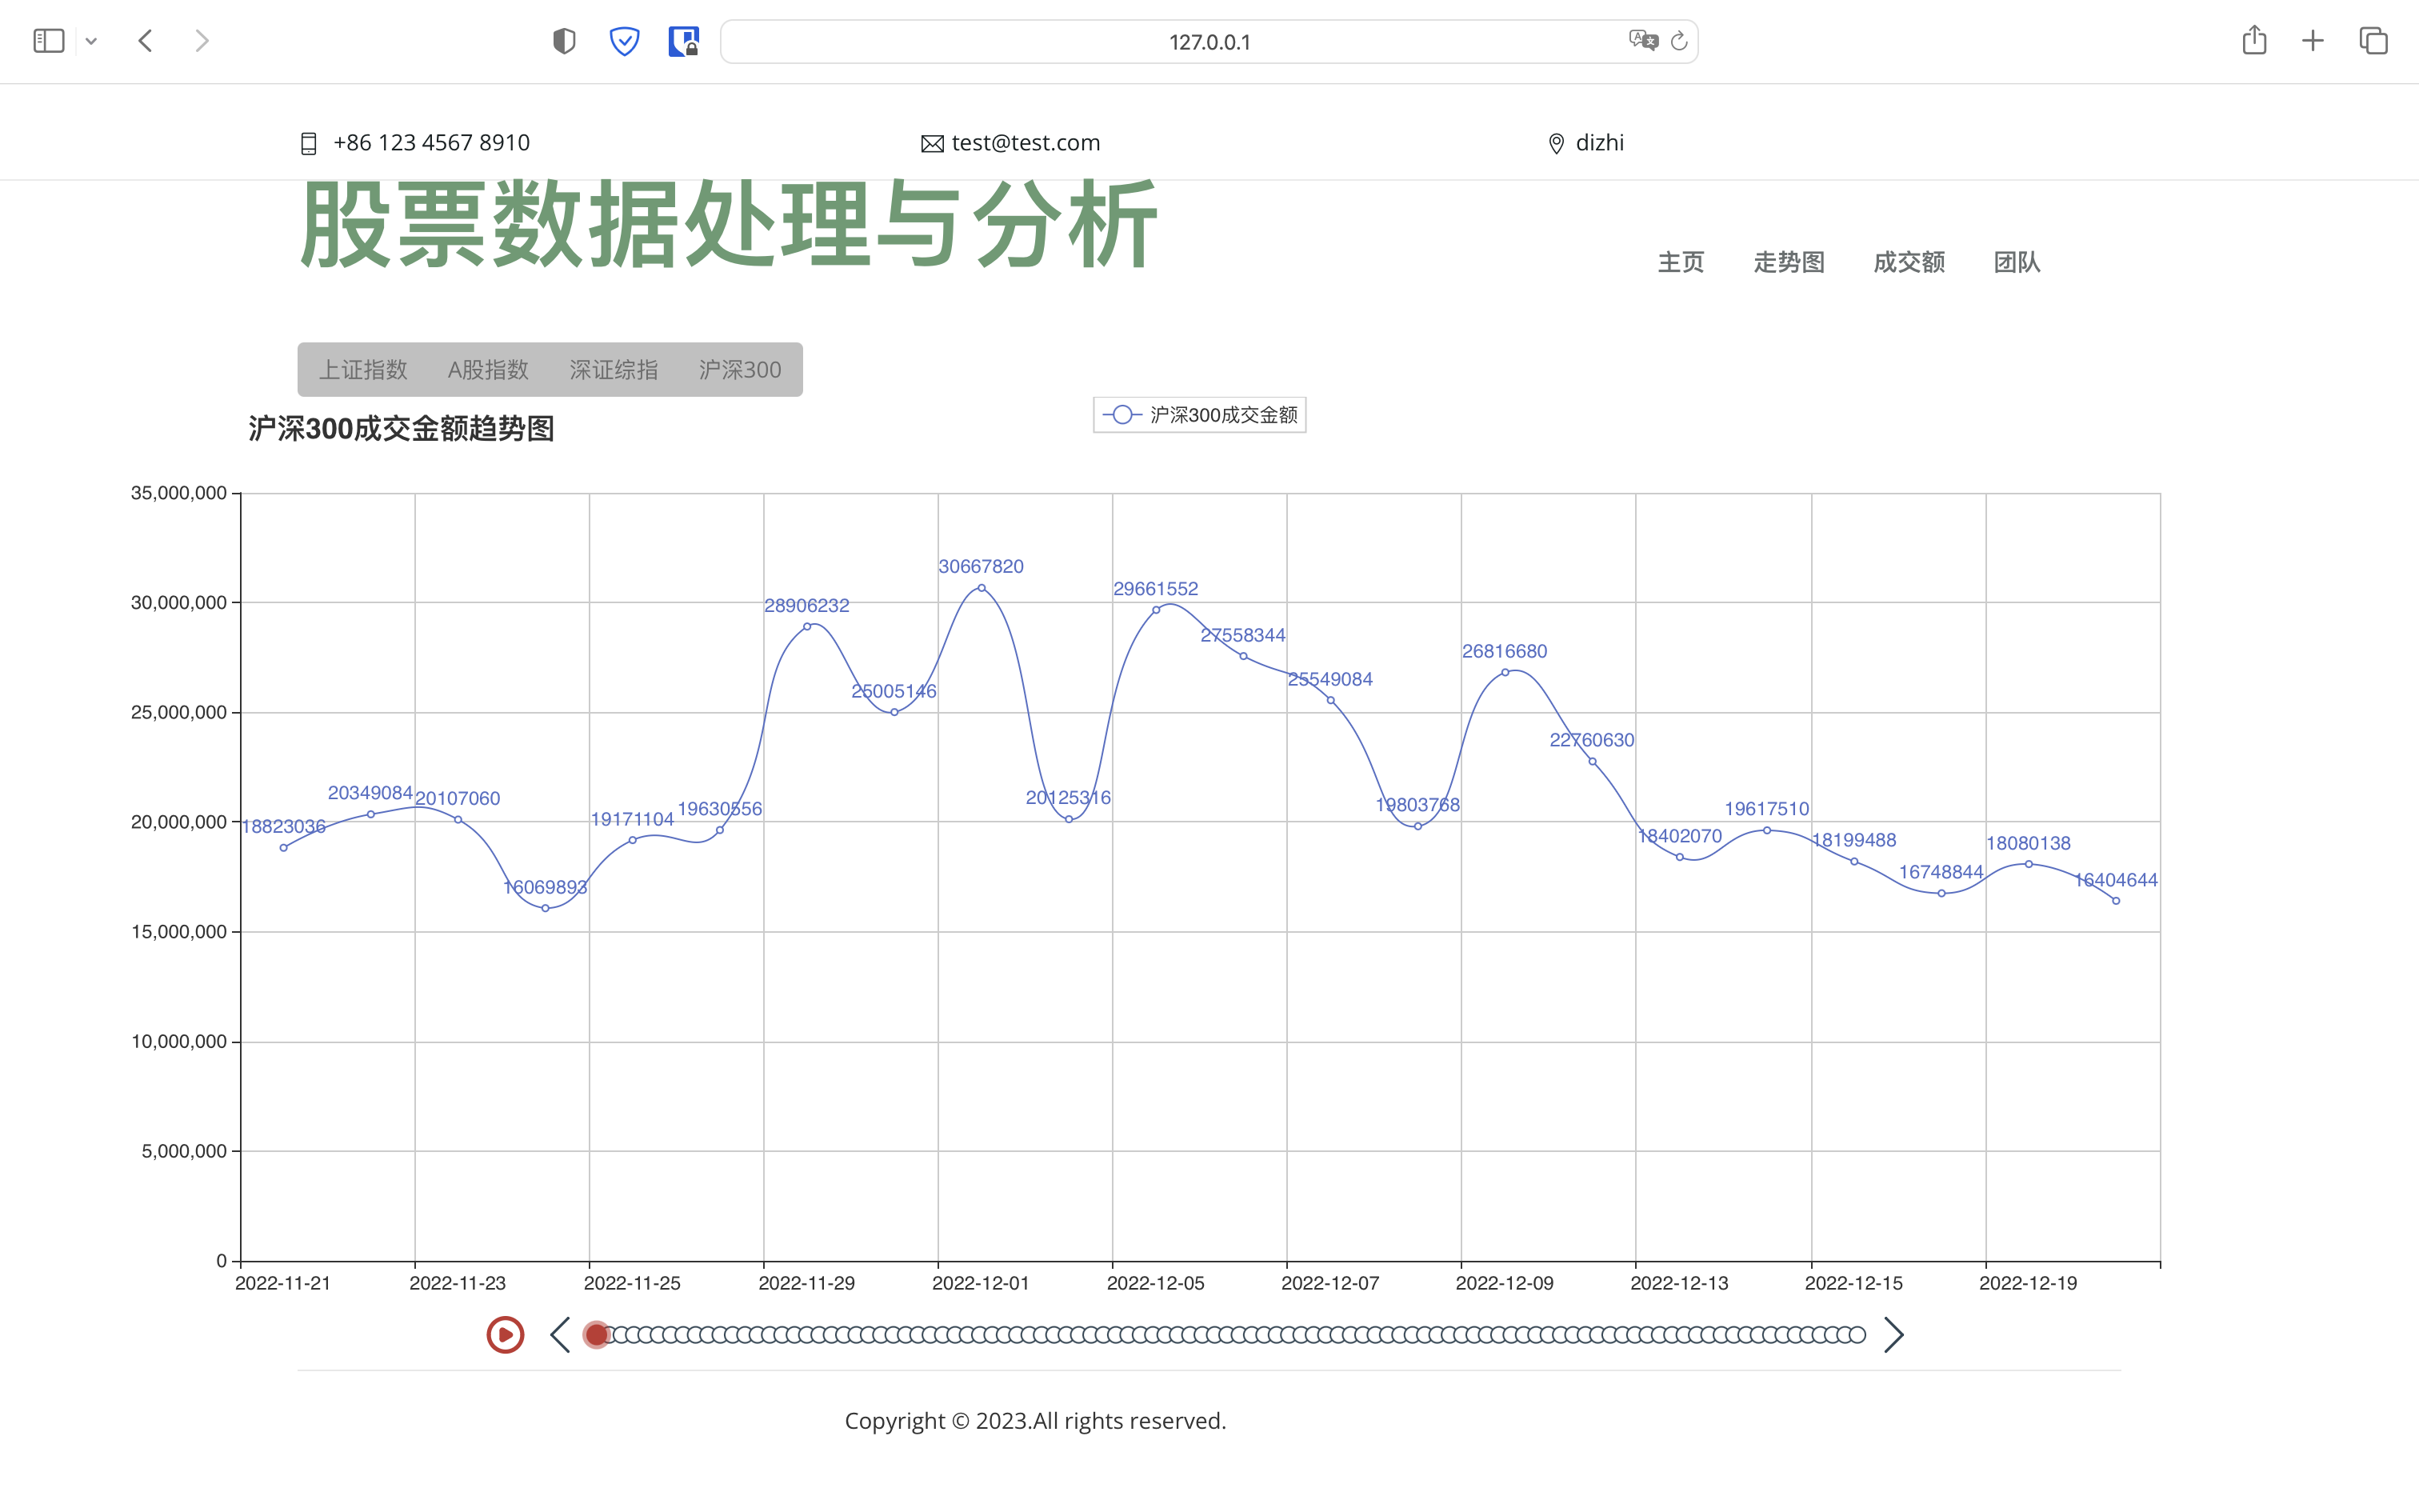Open a new tab with the plus icon
The height and width of the screenshot is (1512, 2419).
tap(2313, 41)
